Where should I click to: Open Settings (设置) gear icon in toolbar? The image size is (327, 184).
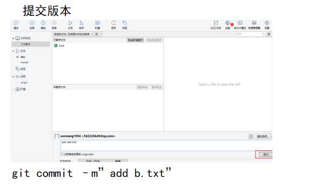[267, 25]
